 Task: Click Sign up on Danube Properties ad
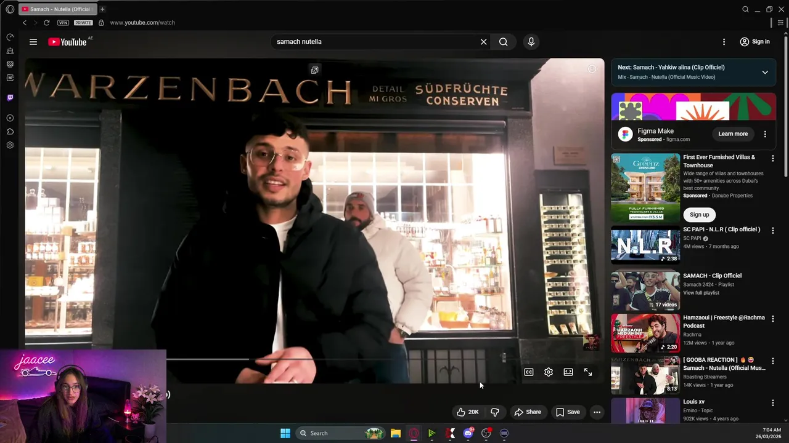pos(700,215)
